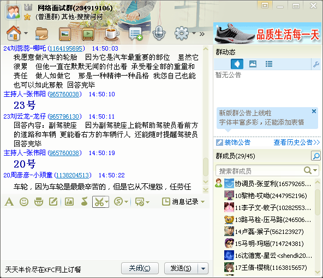Click QQ number link 965796130

pyautogui.click(x=64, y=116)
